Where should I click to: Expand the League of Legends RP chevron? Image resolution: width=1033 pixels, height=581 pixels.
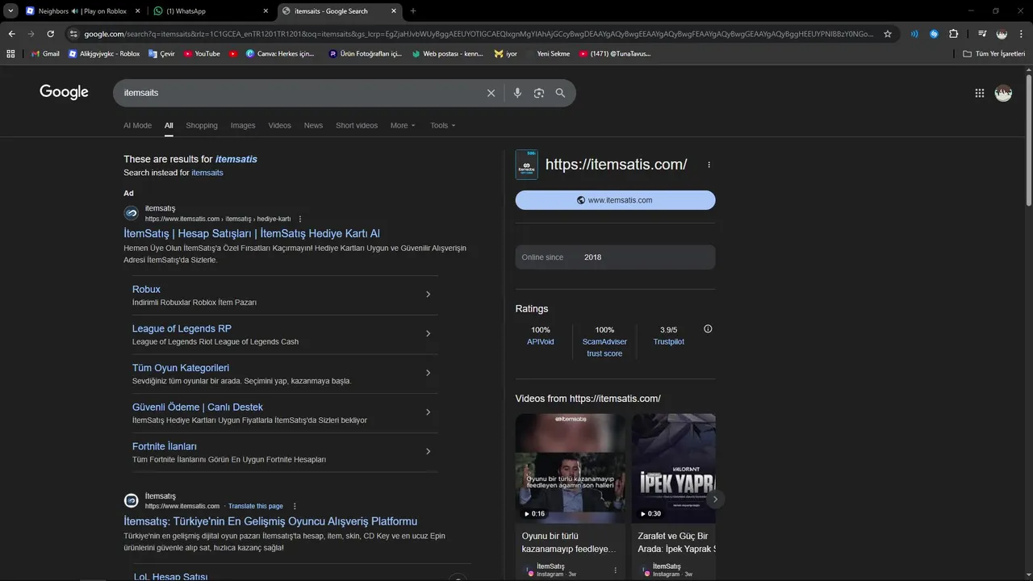[x=428, y=334]
